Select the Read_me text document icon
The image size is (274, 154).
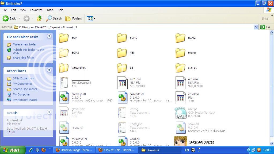[x=122, y=128]
